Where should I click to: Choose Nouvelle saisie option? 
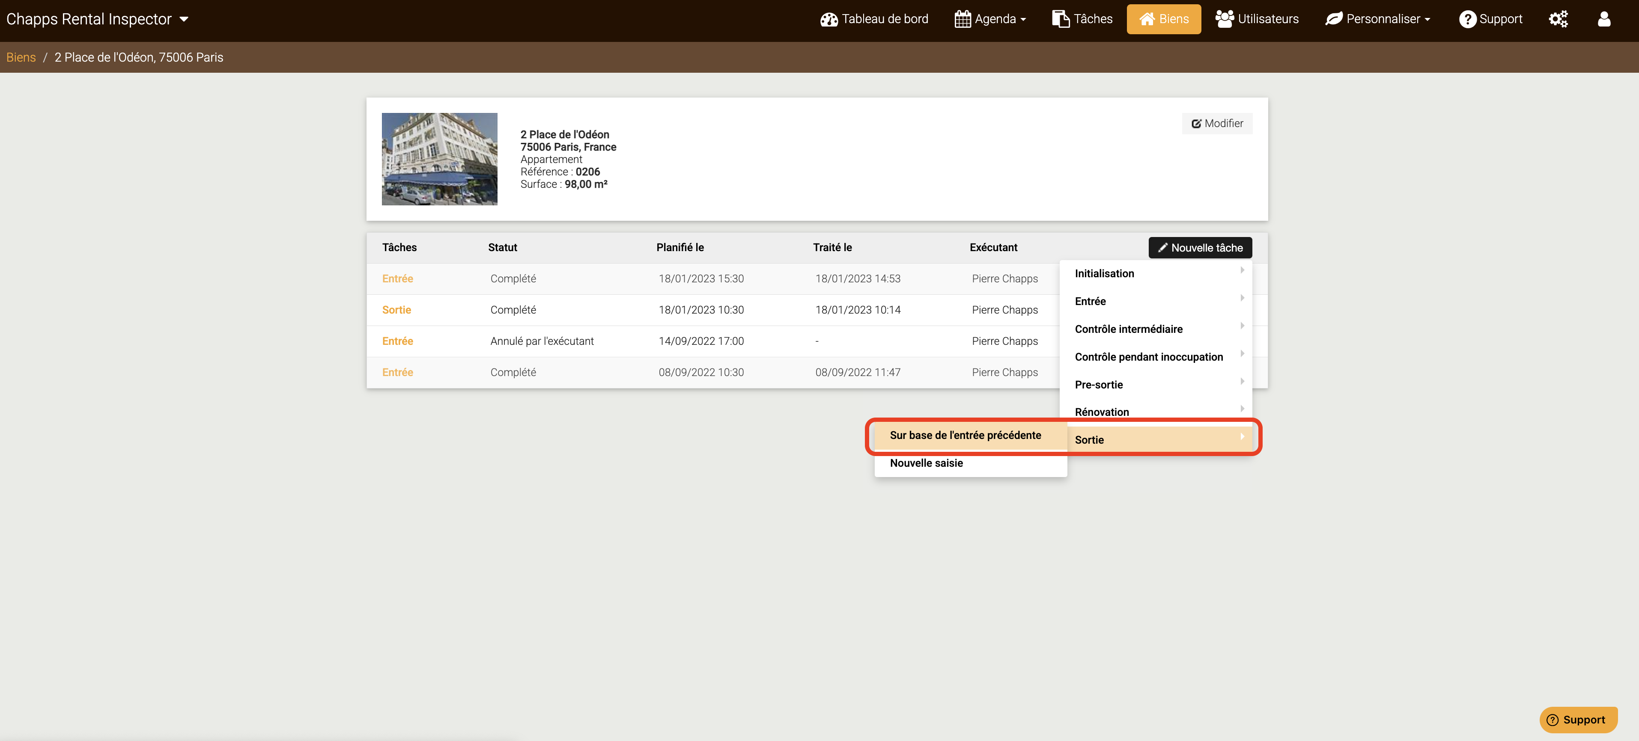coord(926,463)
